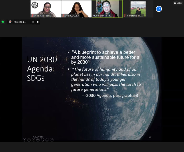
Task: Click the circular logo in Tina's video
Action: [x=35, y=5]
